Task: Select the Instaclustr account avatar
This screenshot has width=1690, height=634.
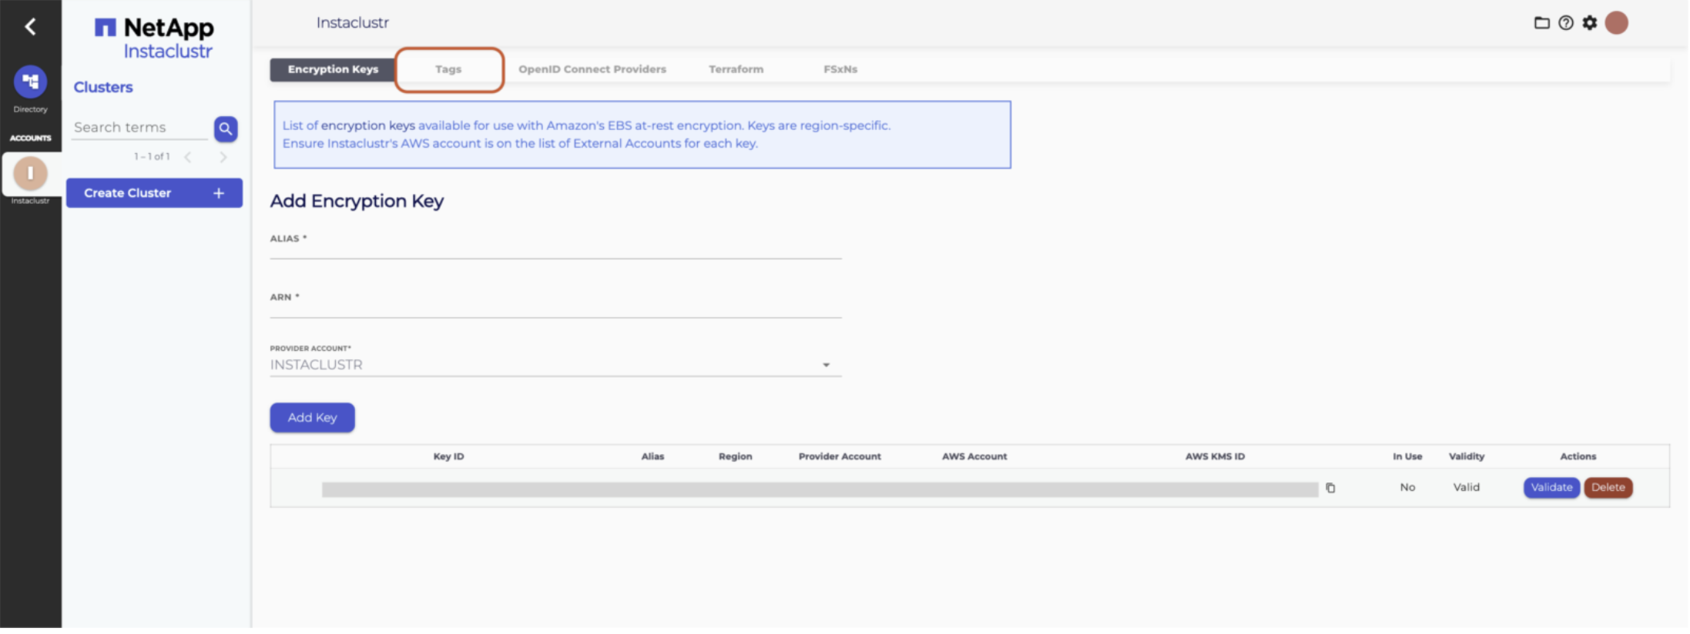Action: click(30, 174)
